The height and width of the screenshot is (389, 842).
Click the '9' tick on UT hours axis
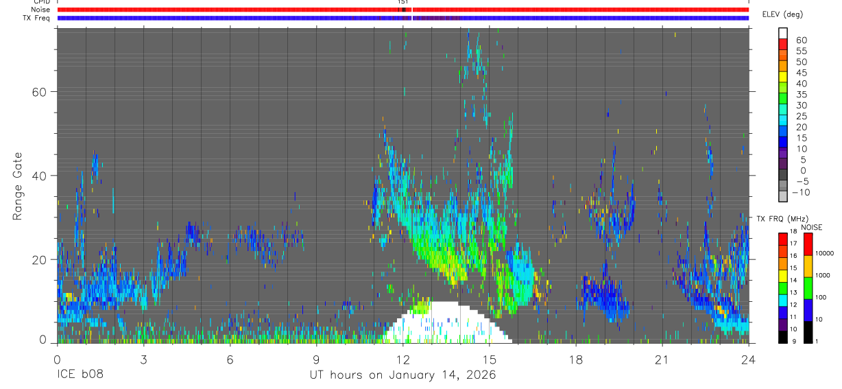click(316, 359)
